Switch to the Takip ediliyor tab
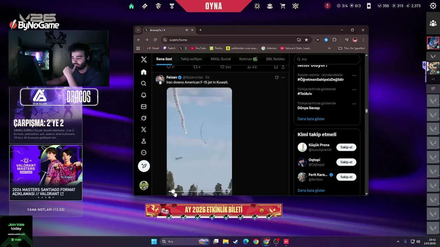440x247 pixels. coord(191,59)
